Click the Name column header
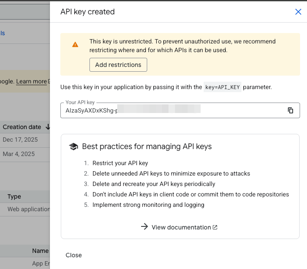 point(40,251)
